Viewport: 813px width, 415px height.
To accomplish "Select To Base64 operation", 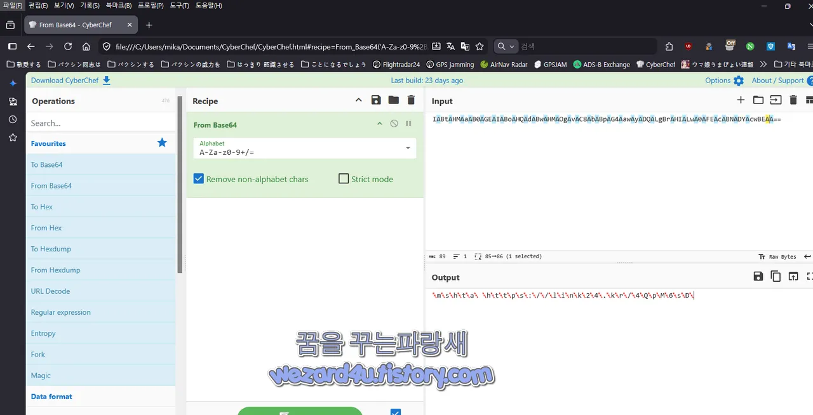I will [x=100, y=164].
